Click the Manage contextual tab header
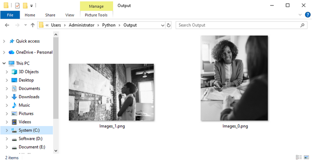This screenshot has width=312, height=162. tap(96, 6)
